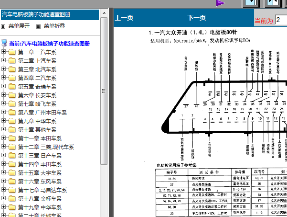Select the 第十章 其他车系 chapter label
The width and height of the screenshot is (287, 217).
(x=37, y=130)
